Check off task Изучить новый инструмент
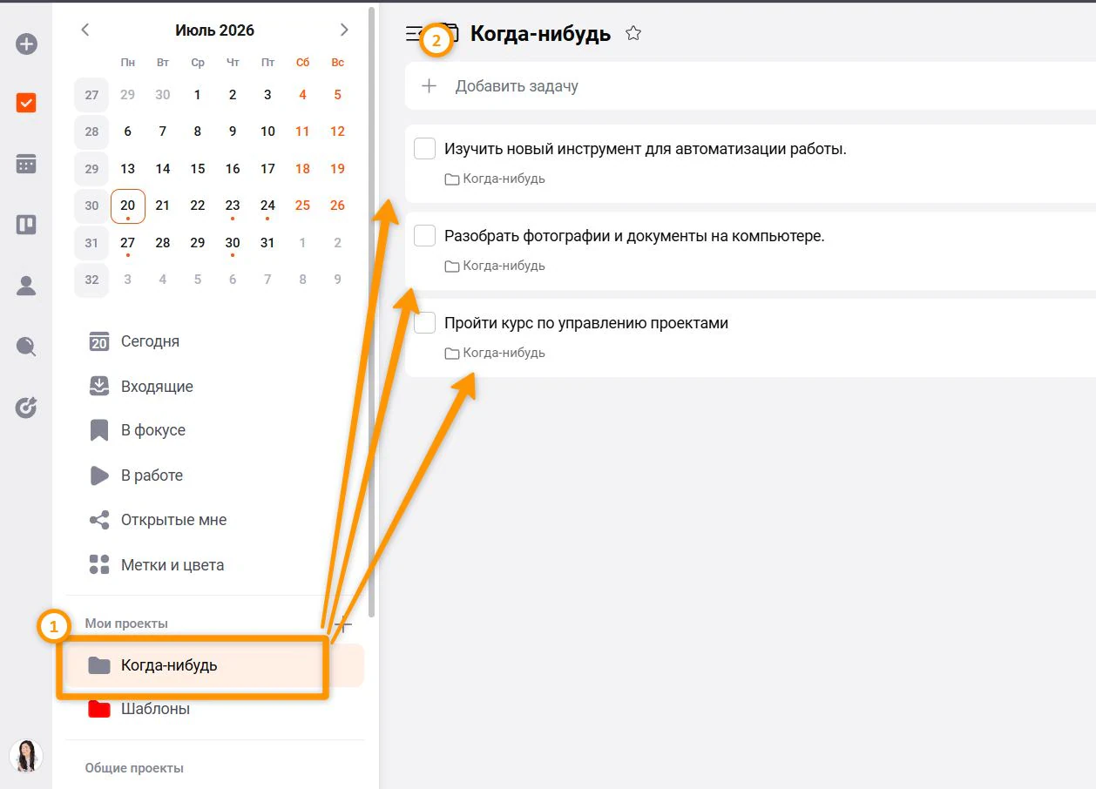The image size is (1096, 789). pos(424,149)
